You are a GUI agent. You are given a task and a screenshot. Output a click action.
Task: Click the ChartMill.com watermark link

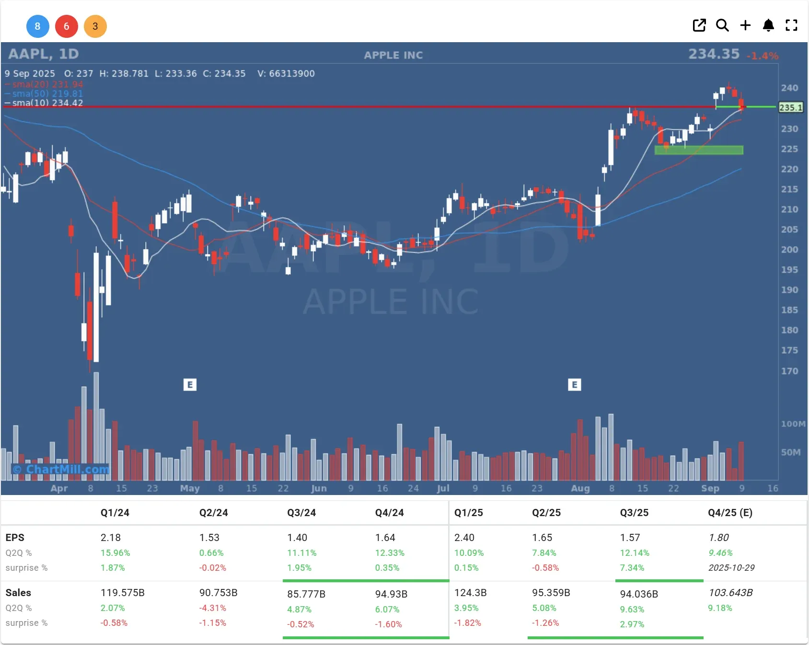point(61,469)
